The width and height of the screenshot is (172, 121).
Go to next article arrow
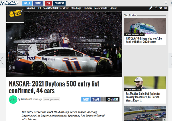(171, 60)
